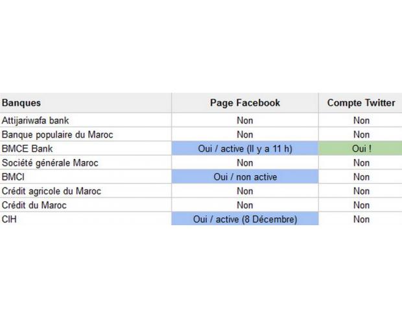Select BMCI's Compte Twitter "Non" cell
The width and height of the screenshot is (402, 318).
point(361,177)
